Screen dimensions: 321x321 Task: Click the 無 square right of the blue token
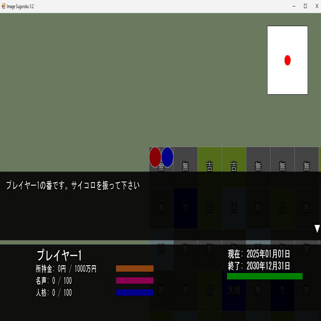pyautogui.click(x=186, y=159)
